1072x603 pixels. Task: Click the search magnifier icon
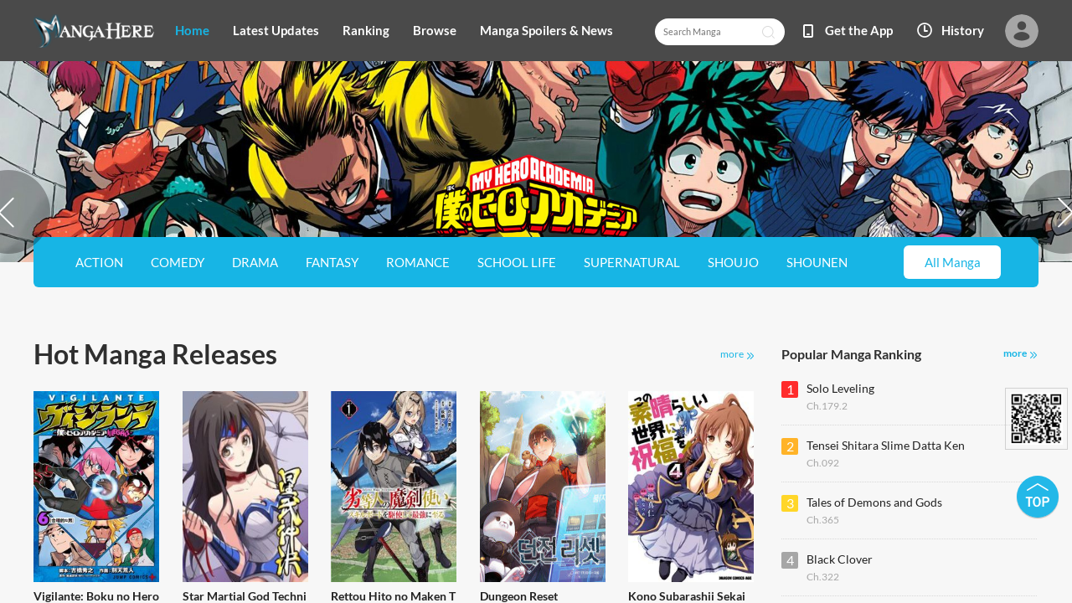tap(768, 32)
